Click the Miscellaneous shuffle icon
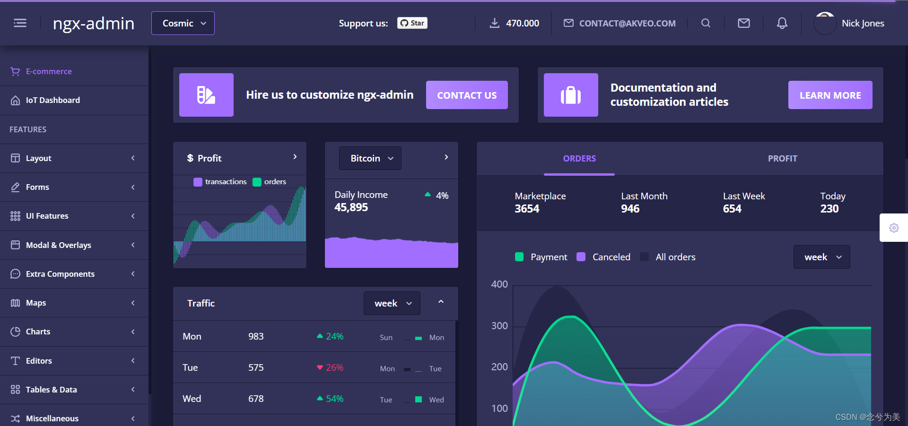Image resolution: width=908 pixels, height=426 pixels. (15, 418)
